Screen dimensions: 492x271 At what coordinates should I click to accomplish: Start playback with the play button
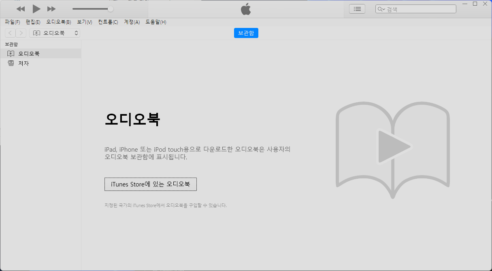36,9
